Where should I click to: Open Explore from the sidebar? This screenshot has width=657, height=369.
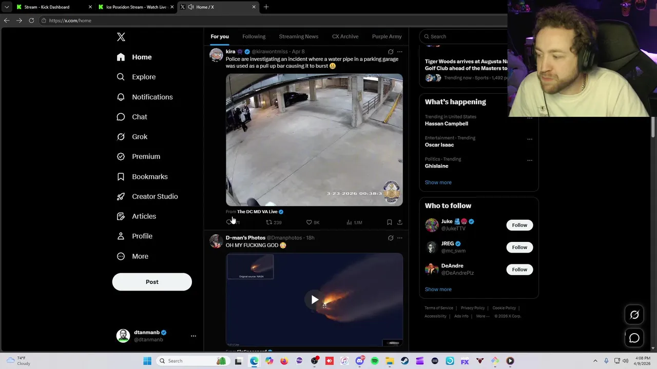tap(137, 77)
